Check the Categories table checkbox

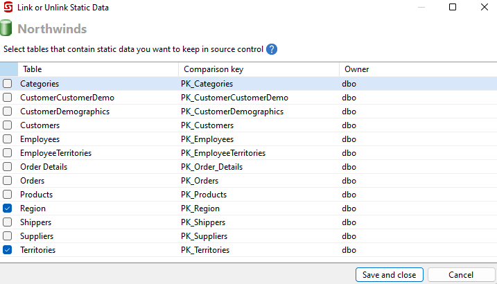tap(8, 84)
